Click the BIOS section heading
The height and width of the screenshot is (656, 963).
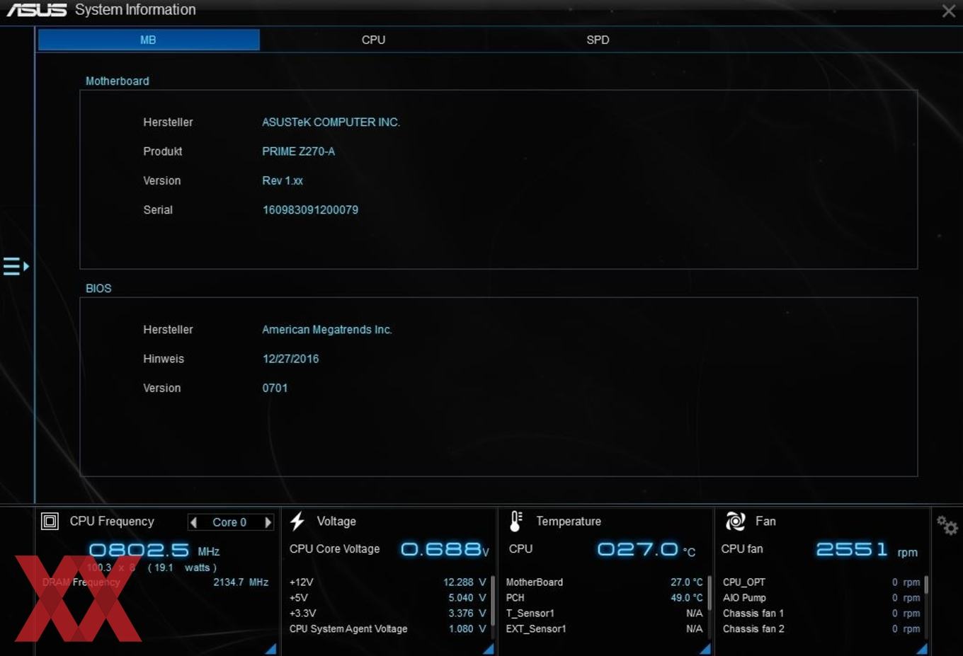(x=98, y=289)
